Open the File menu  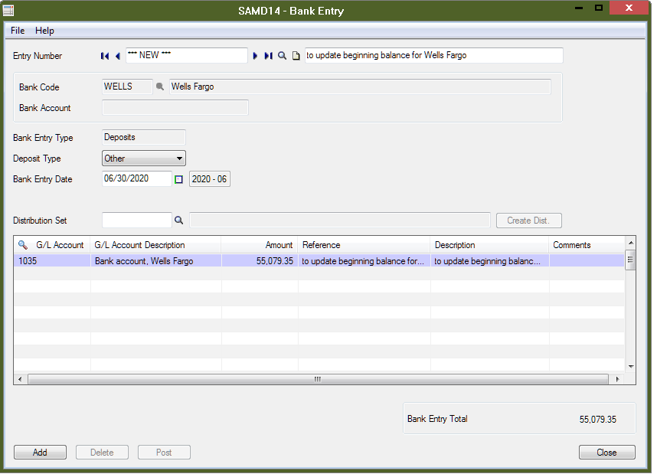[x=18, y=31]
